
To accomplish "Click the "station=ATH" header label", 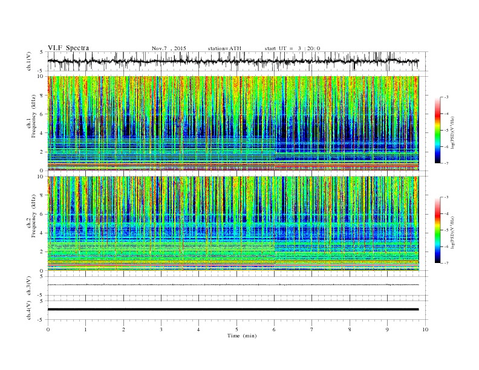I will [224, 48].
